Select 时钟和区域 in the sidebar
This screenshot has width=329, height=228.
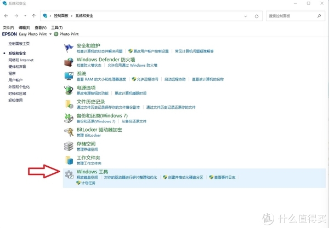pos(17,93)
